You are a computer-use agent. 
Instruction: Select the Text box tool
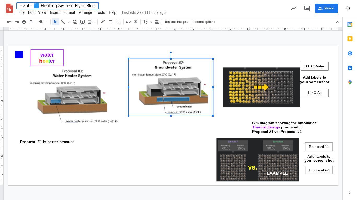[83, 22]
